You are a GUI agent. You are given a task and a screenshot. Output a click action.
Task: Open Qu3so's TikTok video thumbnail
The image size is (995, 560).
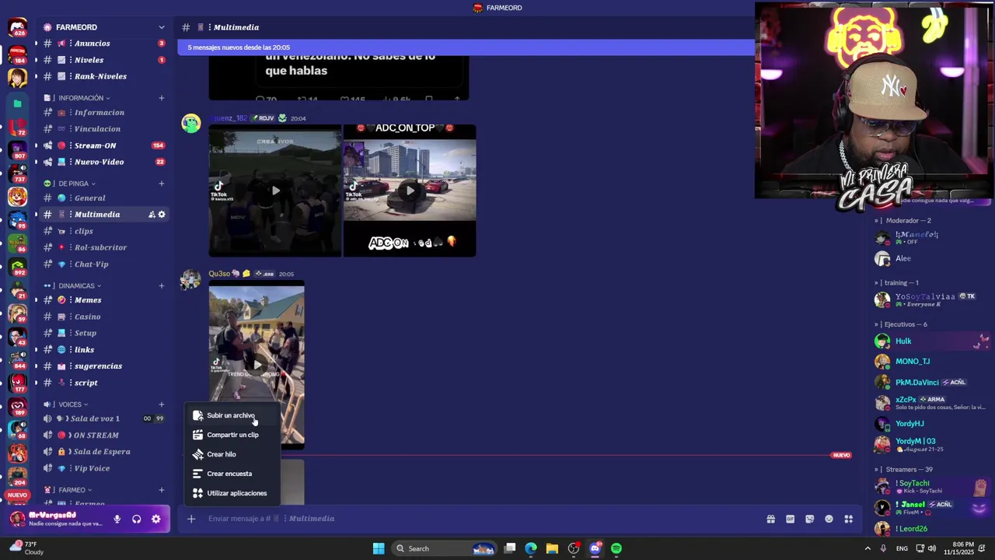click(257, 365)
